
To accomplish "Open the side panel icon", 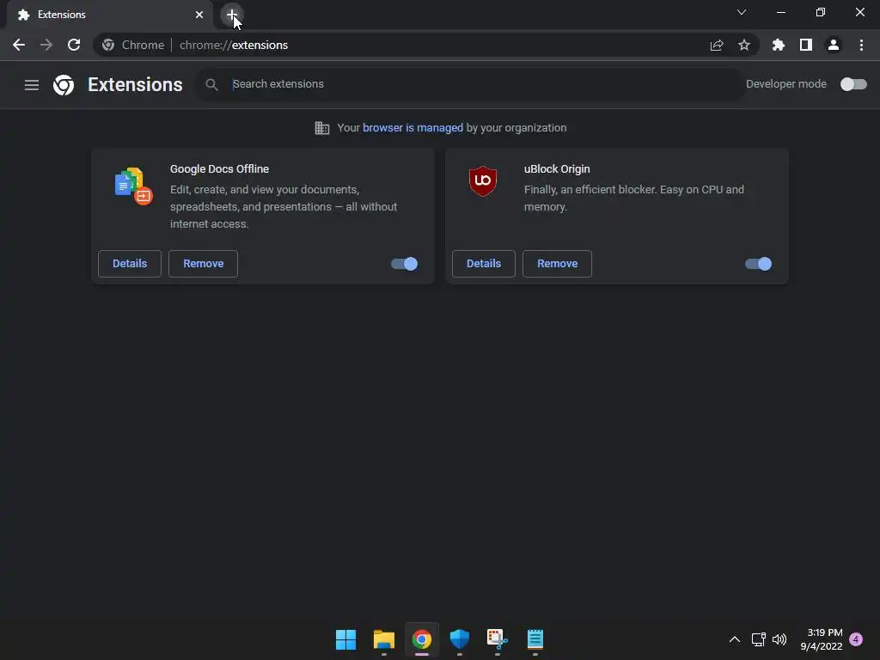I will tap(806, 45).
